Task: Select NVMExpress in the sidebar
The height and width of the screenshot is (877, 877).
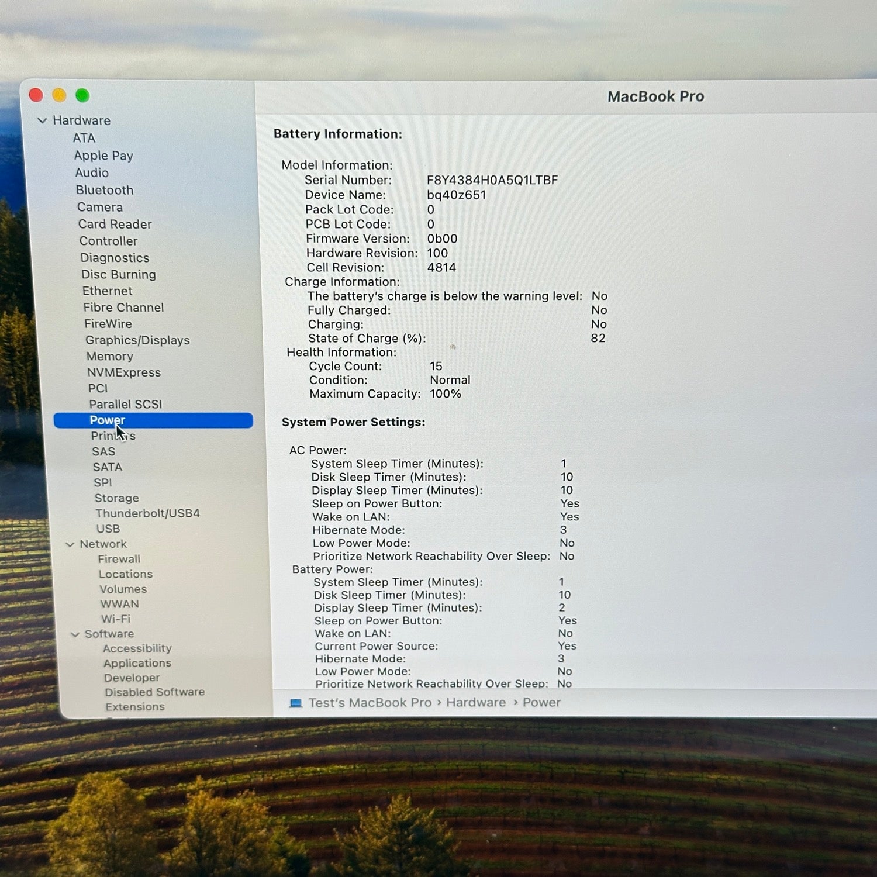Action: pyautogui.click(x=124, y=372)
